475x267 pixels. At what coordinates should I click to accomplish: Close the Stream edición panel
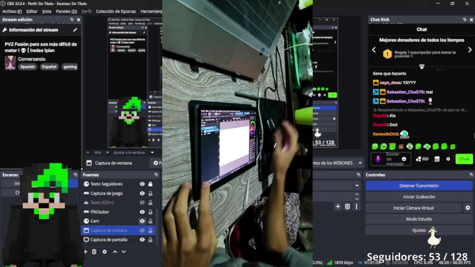point(78,20)
